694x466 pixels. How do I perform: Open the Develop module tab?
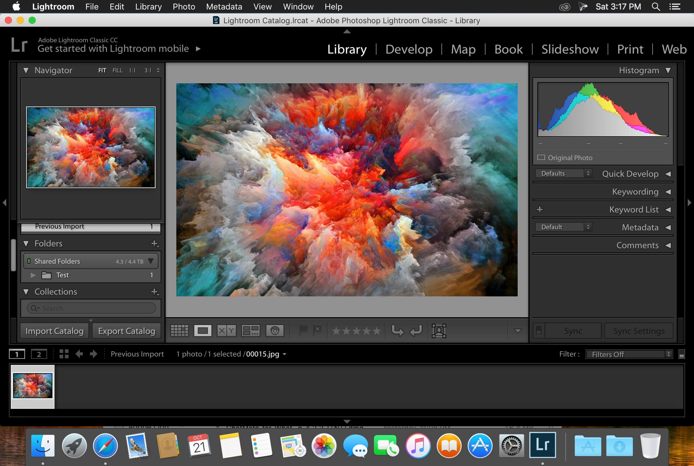click(x=409, y=49)
